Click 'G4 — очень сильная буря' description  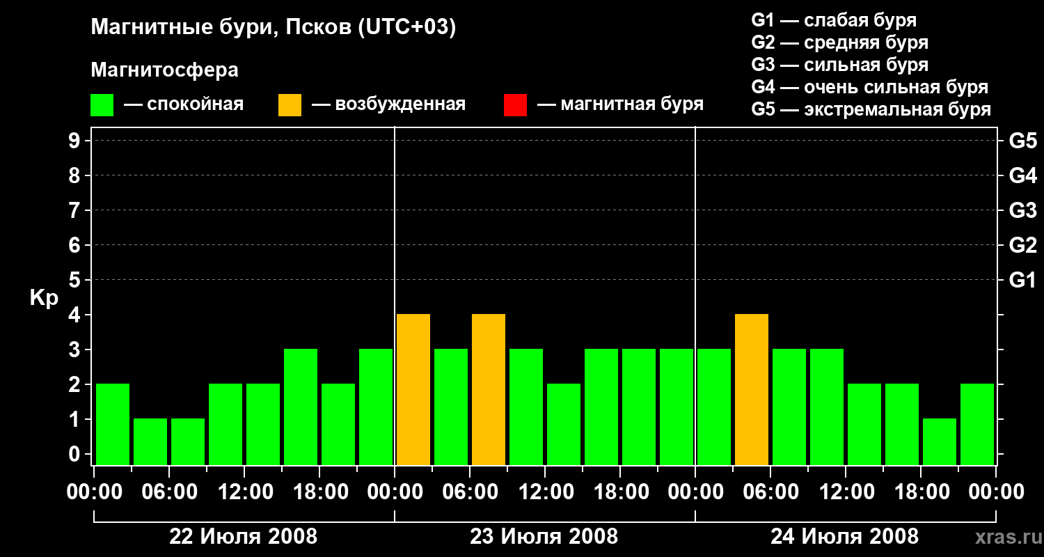coord(869,86)
